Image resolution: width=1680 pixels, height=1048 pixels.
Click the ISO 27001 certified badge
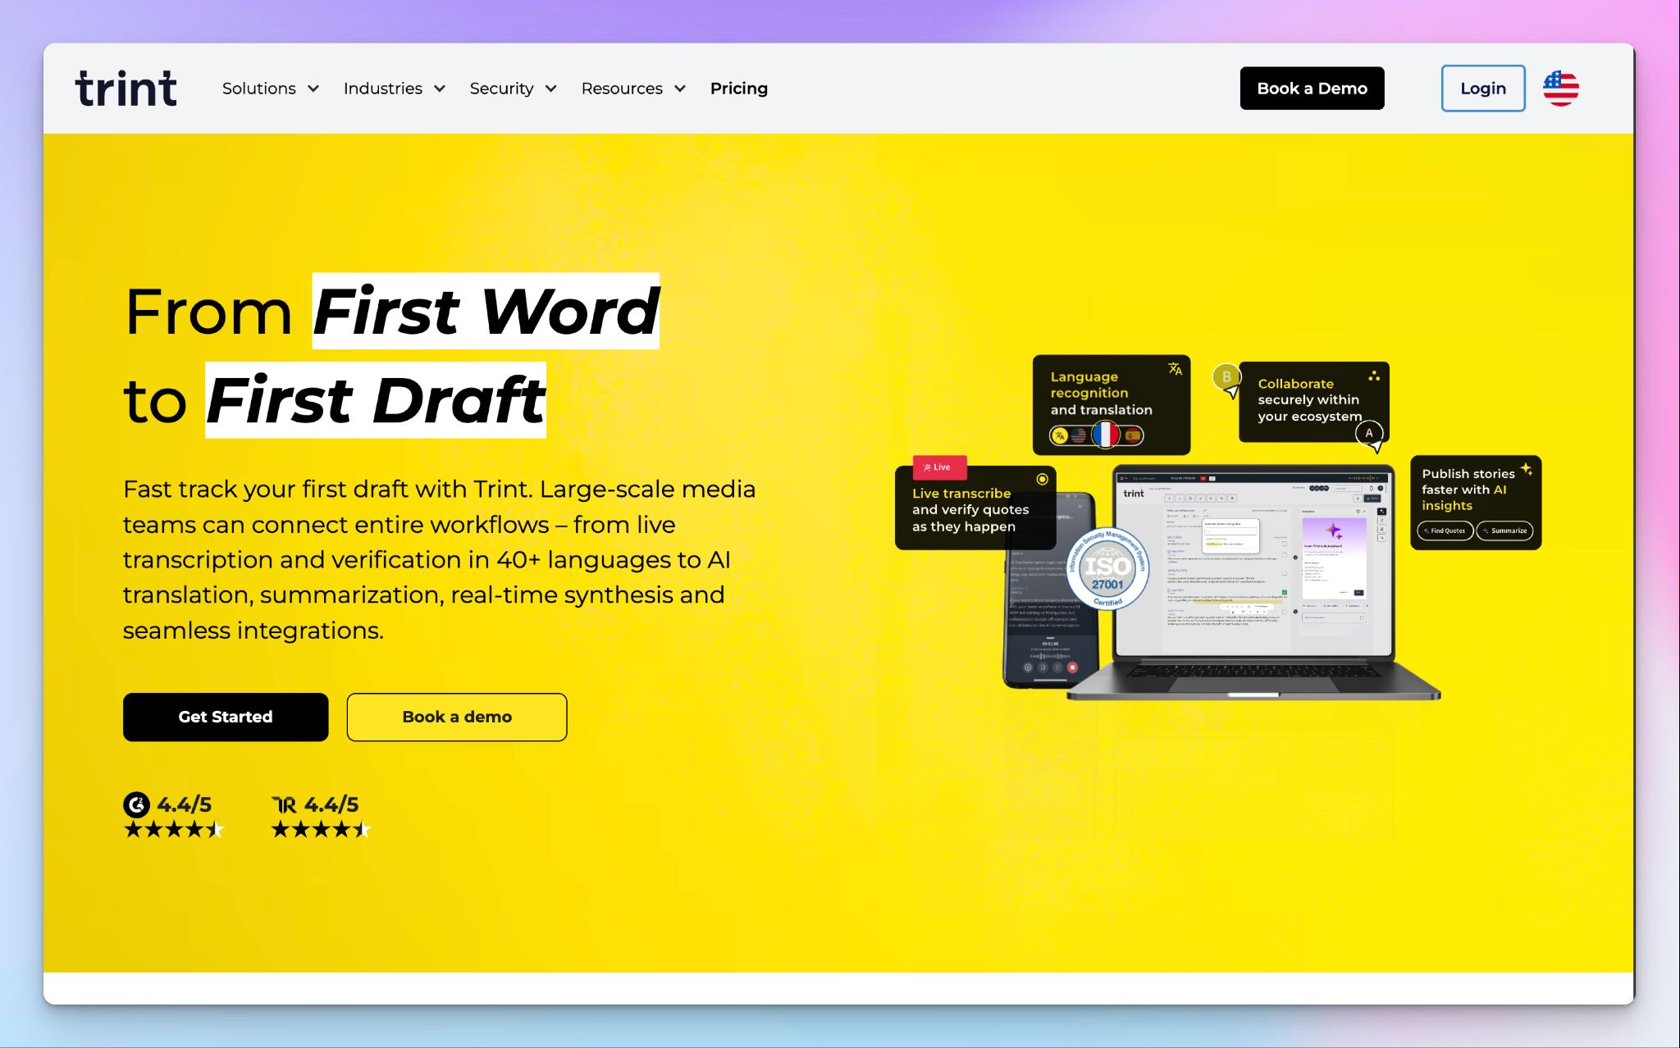click(x=1107, y=568)
